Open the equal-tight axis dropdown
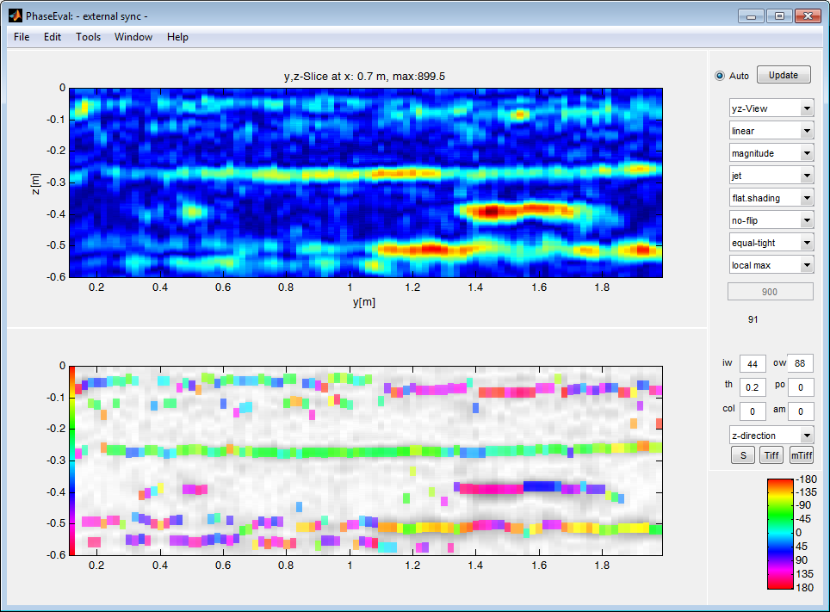Viewport: 830px width, 612px height. 771,243
